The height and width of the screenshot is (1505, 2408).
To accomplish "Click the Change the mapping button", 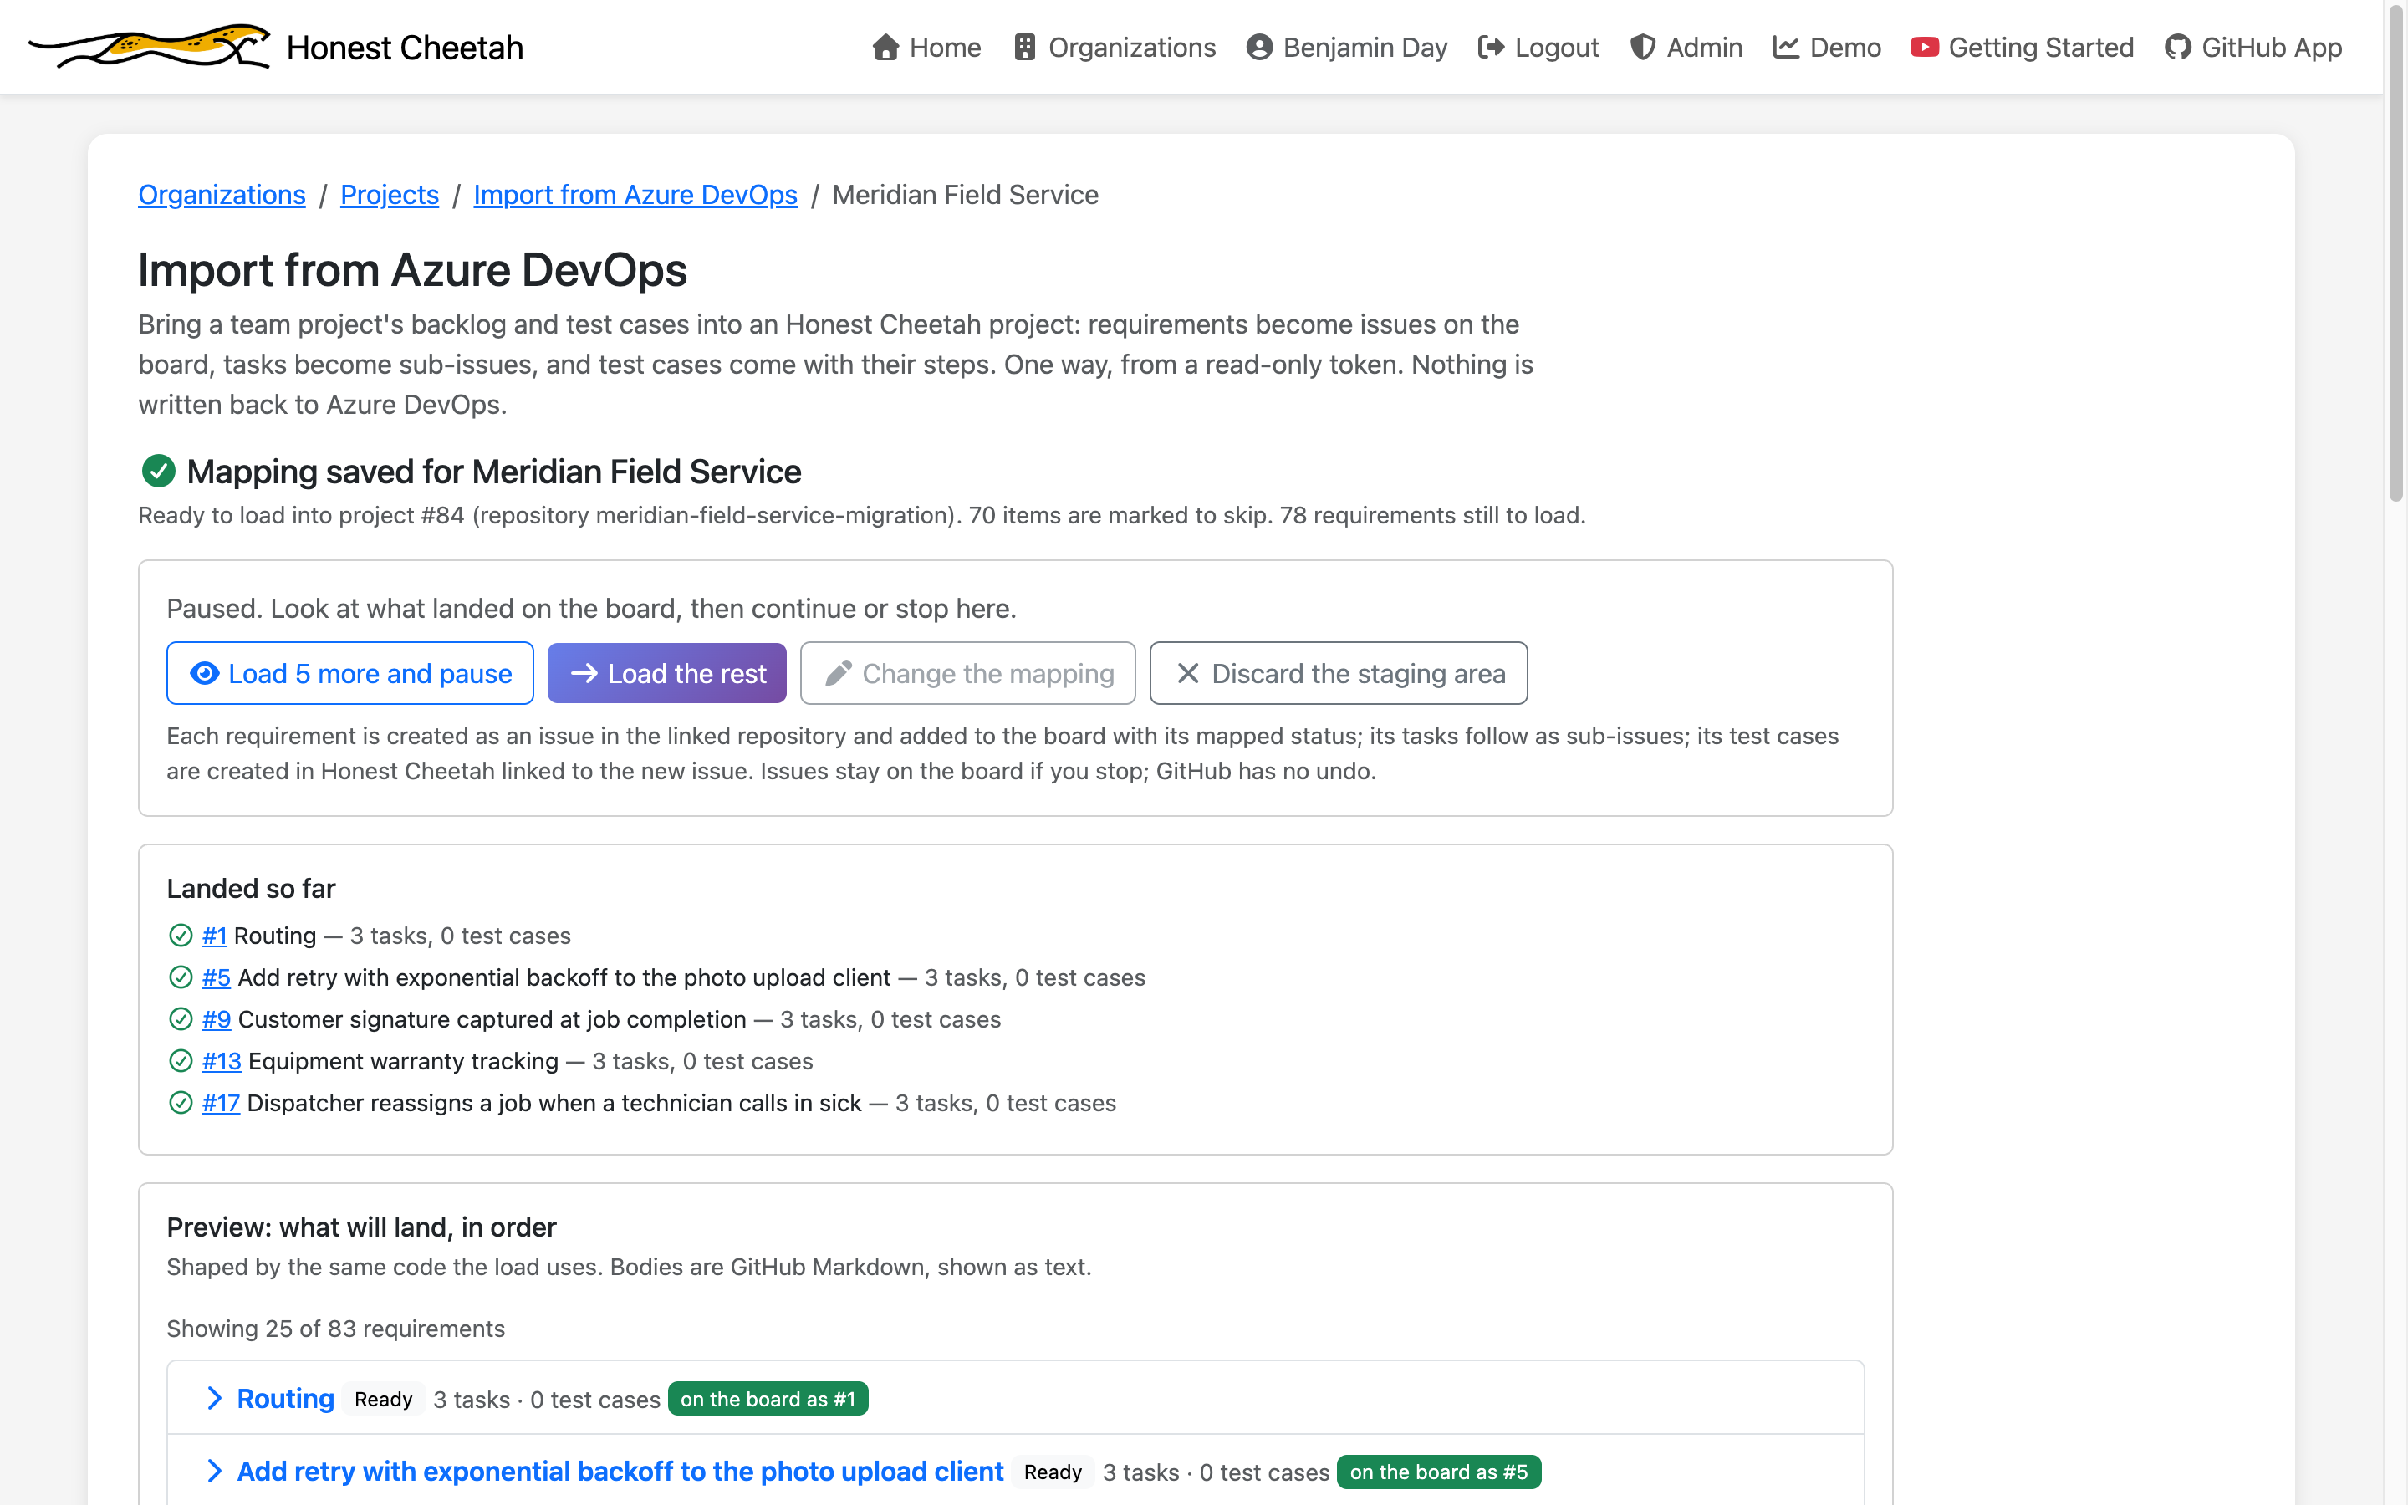I will pyautogui.click(x=967, y=673).
